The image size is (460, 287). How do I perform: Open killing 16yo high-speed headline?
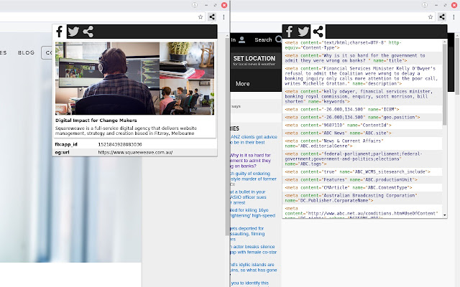pos(253,213)
